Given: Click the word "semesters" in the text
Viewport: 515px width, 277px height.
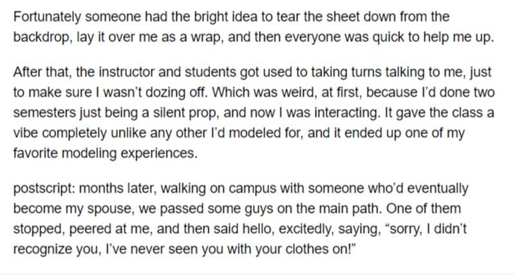Looking at the screenshot, I should [x=44, y=113].
